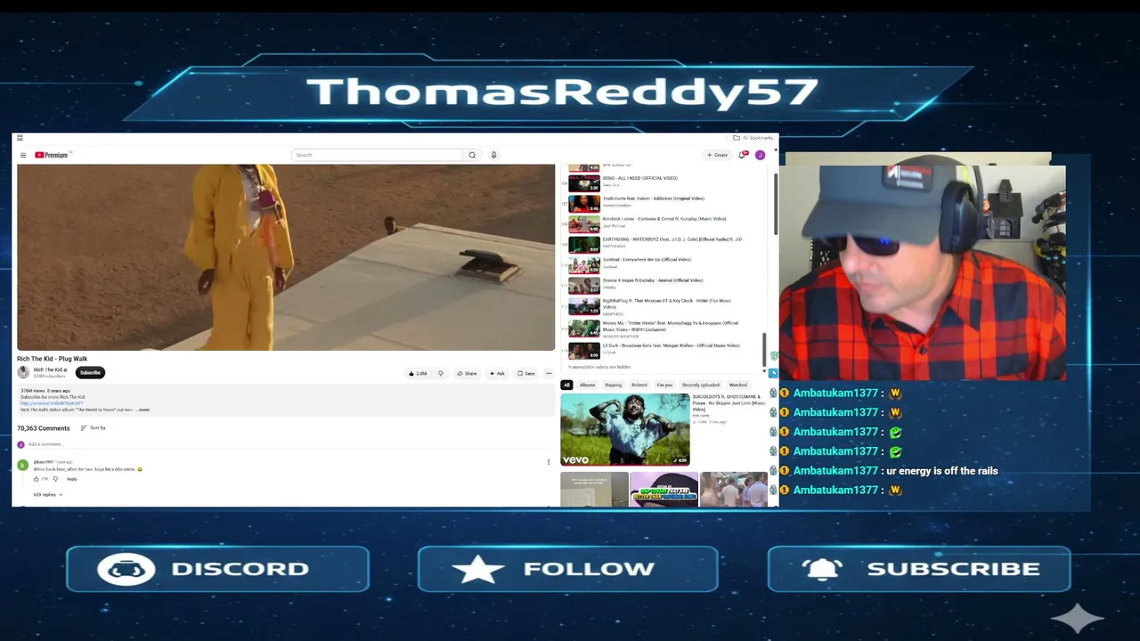Play Money Mu Hittin Remix playlist video
The width and height of the screenshot is (1140, 641).
click(662, 329)
